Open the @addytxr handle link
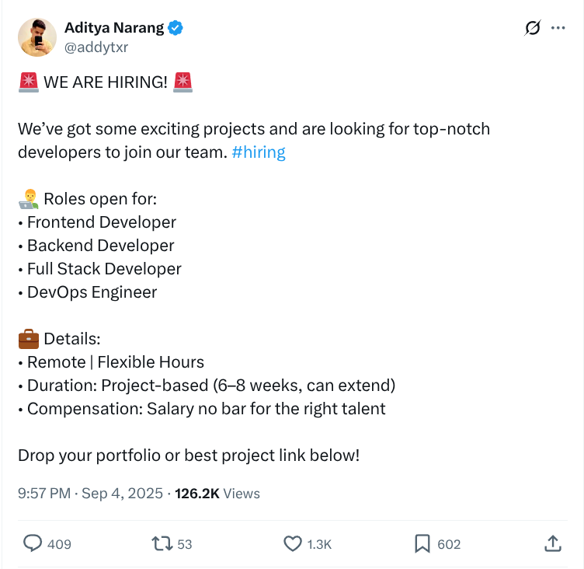 coord(96,47)
